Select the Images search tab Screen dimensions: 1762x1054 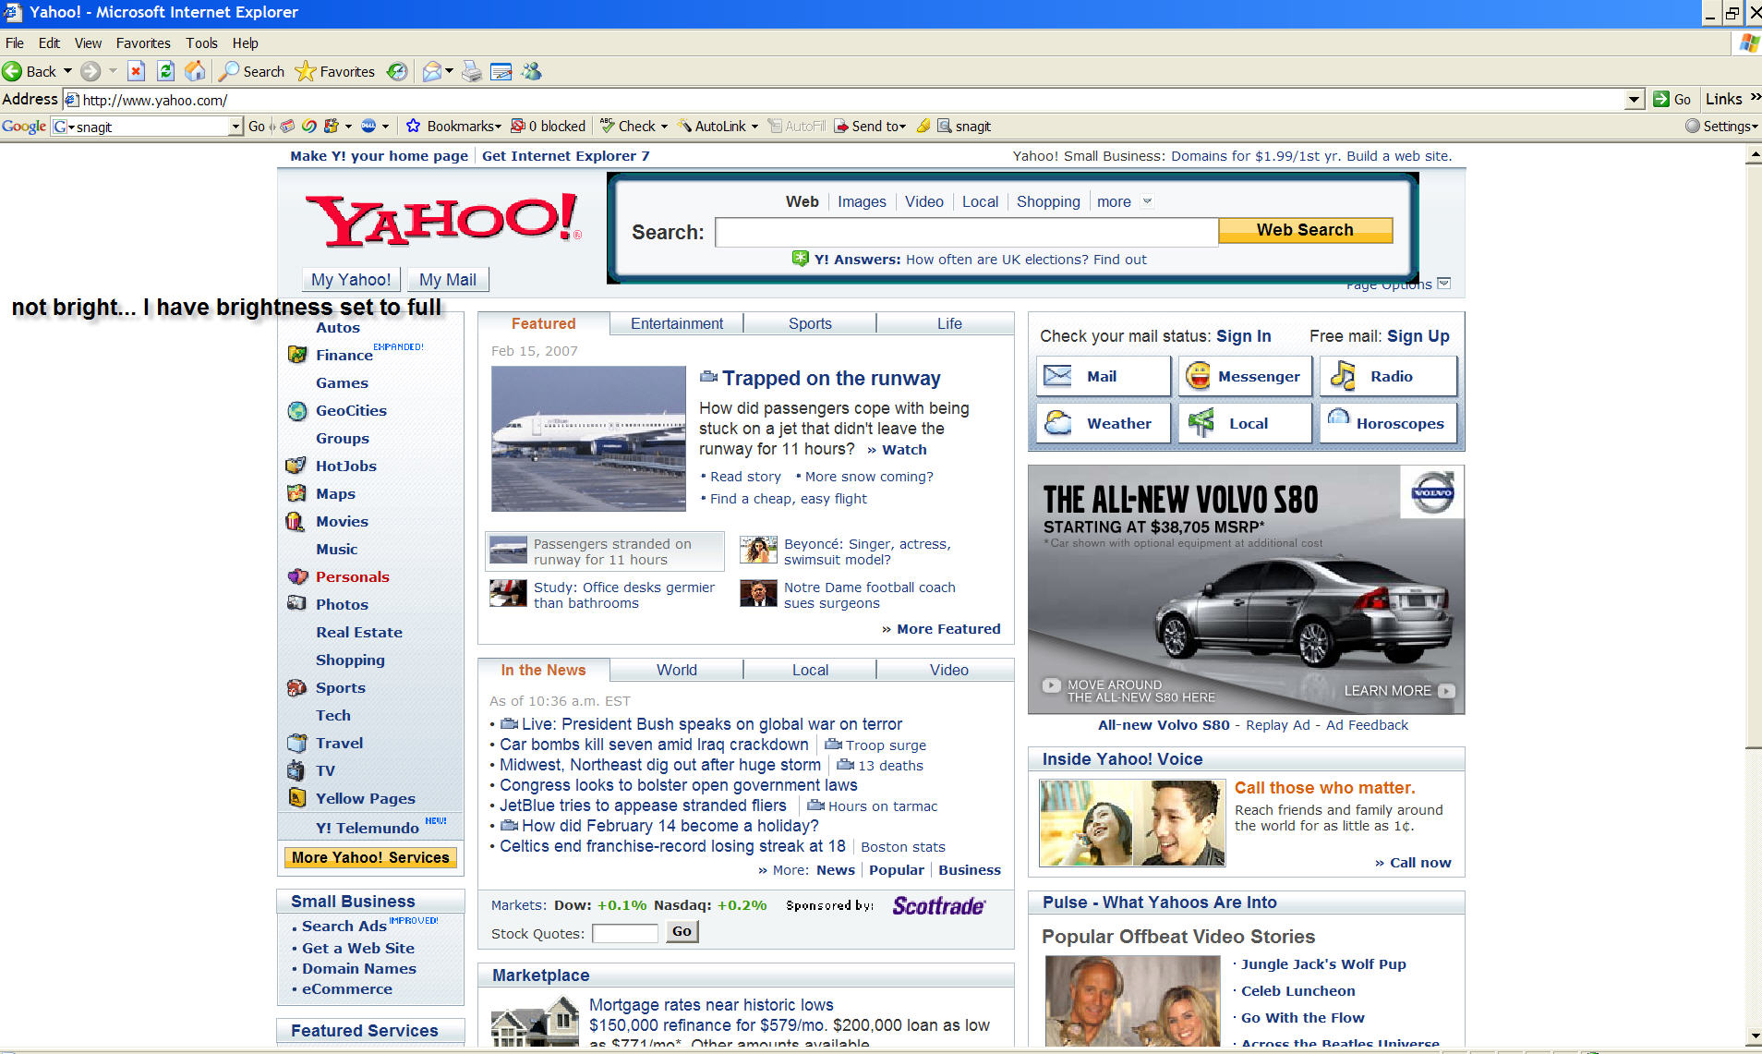(x=862, y=201)
